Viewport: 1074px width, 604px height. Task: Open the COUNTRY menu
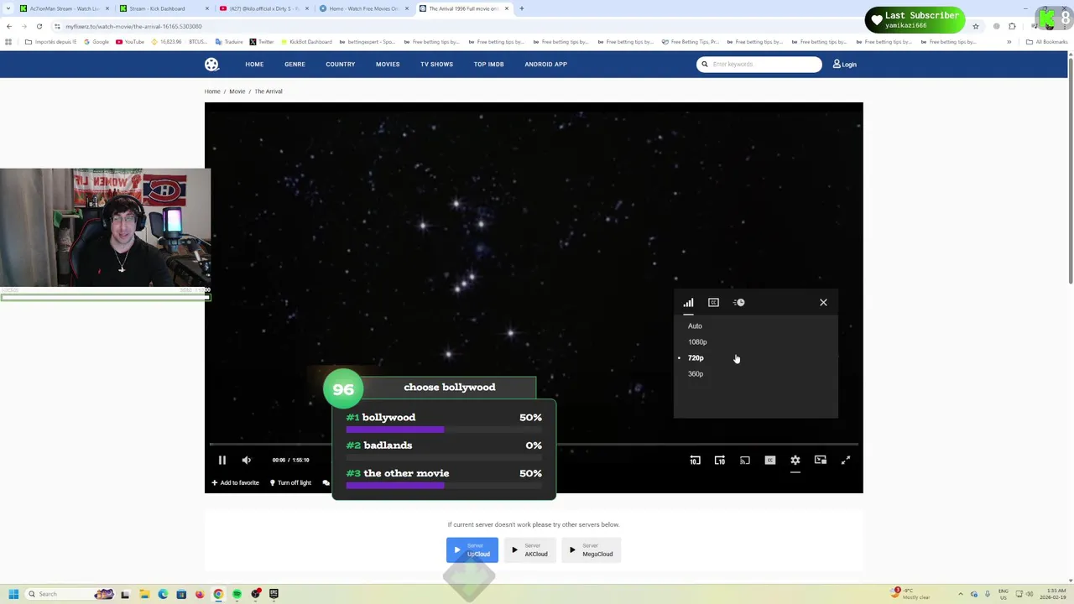pos(341,64)
